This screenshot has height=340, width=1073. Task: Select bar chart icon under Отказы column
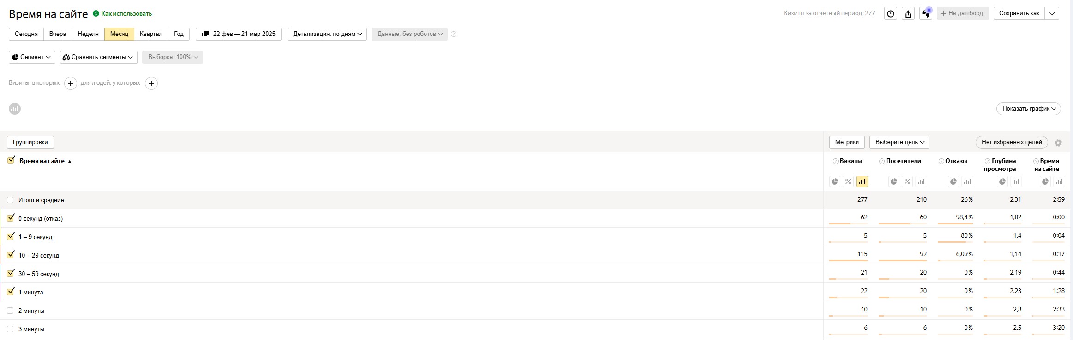pyautogui.click(x=967, y=182)
